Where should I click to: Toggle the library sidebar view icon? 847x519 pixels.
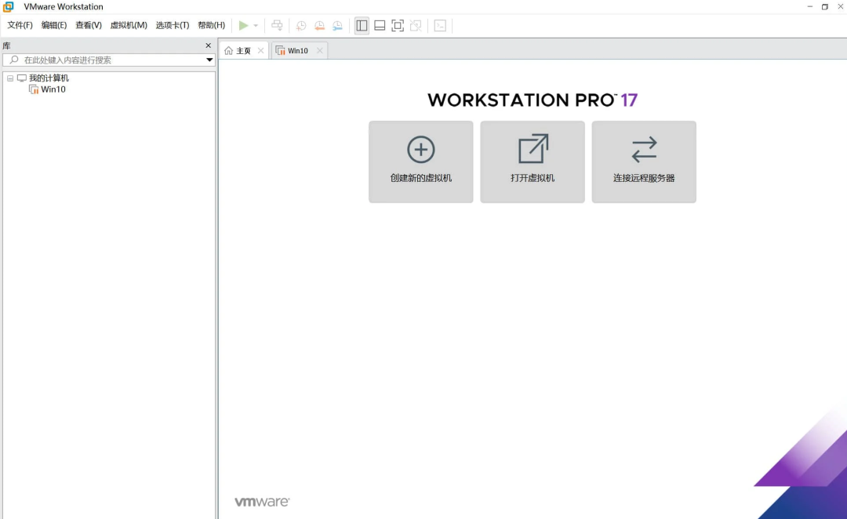(x=362, y=26)
